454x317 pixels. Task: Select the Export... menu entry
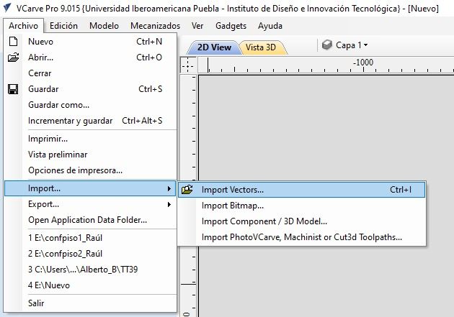[90, 204]
